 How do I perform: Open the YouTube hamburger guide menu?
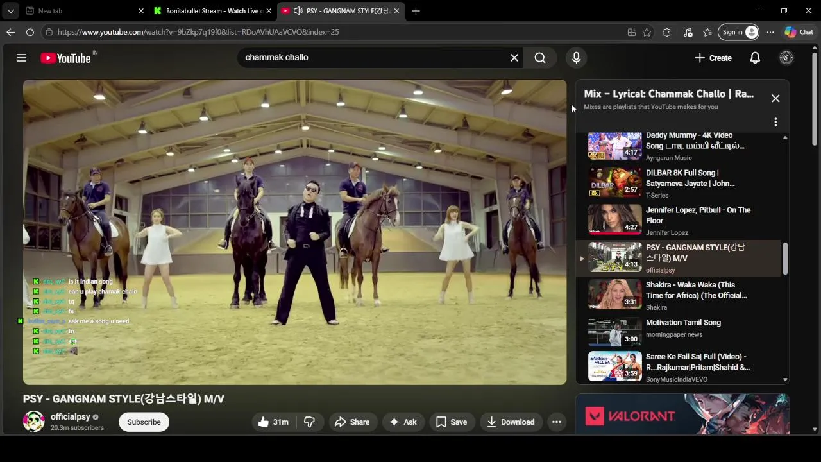pos(21,58)
